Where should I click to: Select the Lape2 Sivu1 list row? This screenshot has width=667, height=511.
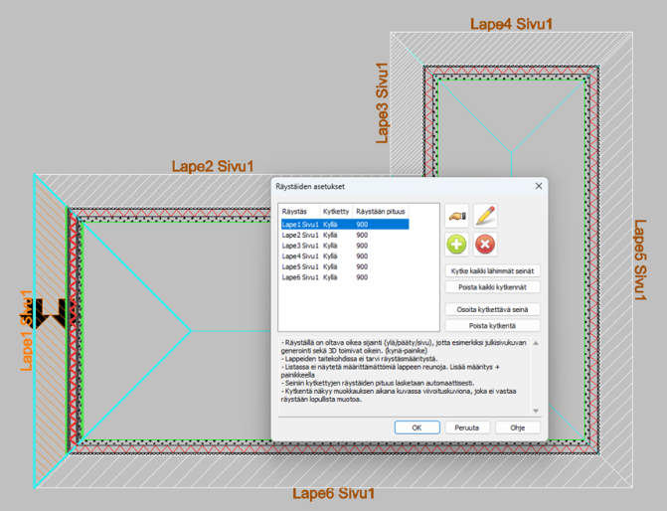point(344,235)
